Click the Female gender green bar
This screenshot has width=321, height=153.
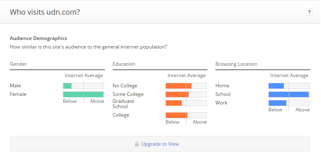coord(84,95)
